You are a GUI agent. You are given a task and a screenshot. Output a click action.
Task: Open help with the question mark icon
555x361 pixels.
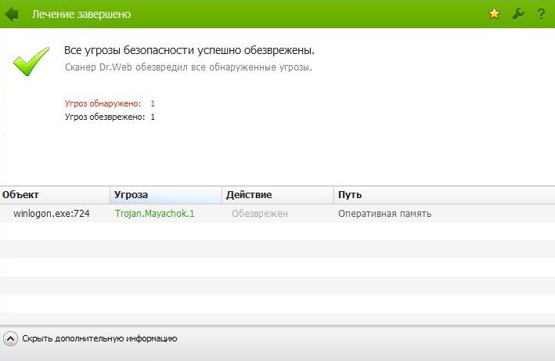tap(541, 14)
